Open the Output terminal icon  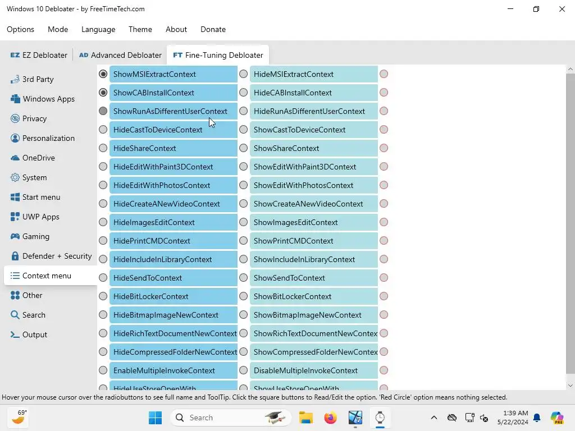tap(15, 334)
